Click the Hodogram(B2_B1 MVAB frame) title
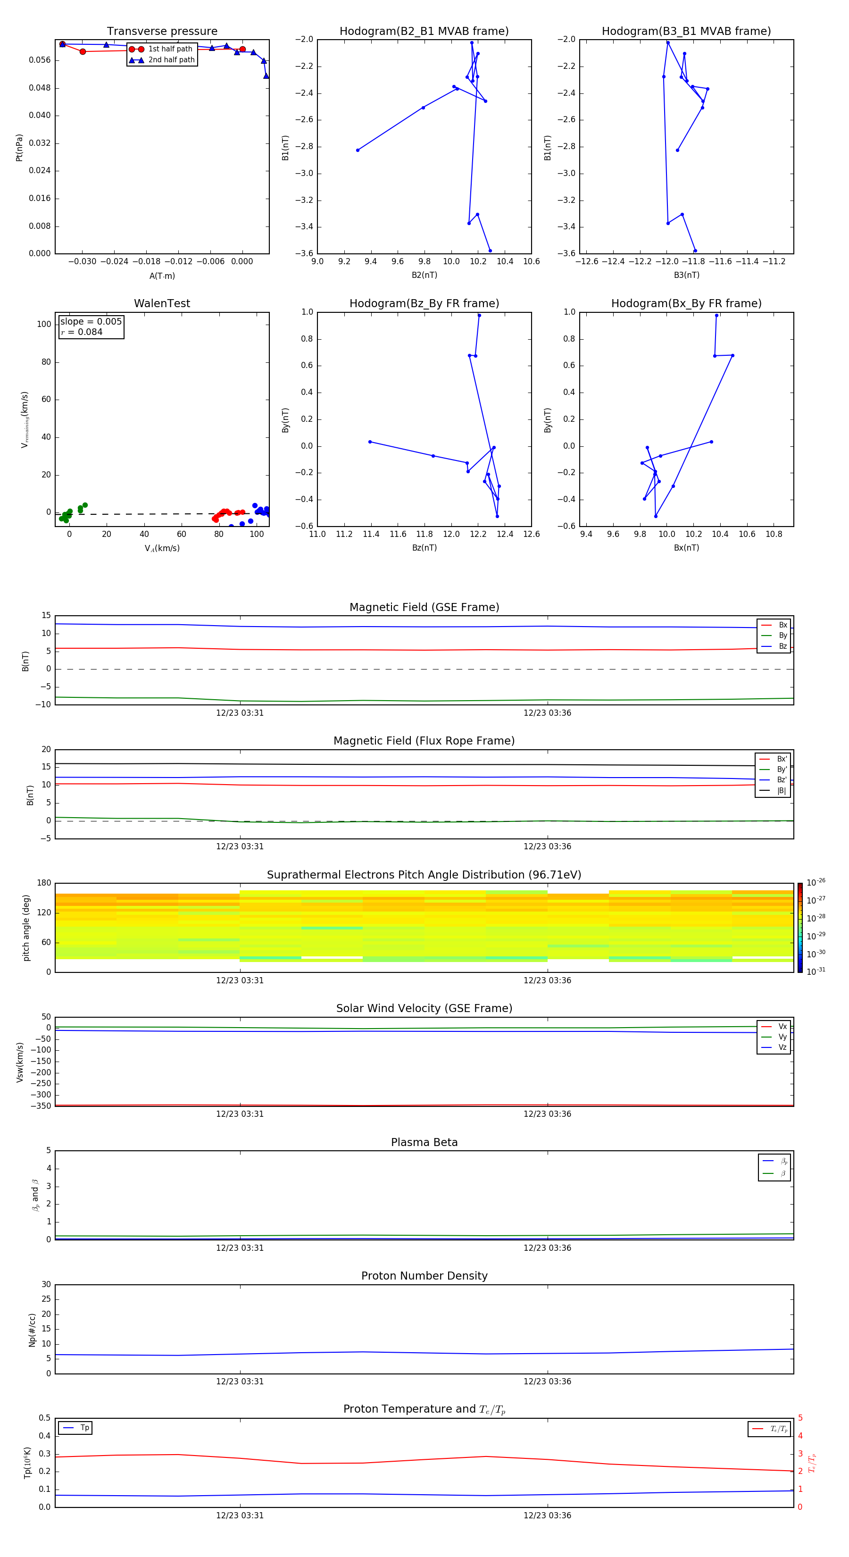849x1557 pixels. (x=424, y=32)
